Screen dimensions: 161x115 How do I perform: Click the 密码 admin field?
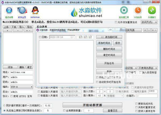[x=22, y=82]
